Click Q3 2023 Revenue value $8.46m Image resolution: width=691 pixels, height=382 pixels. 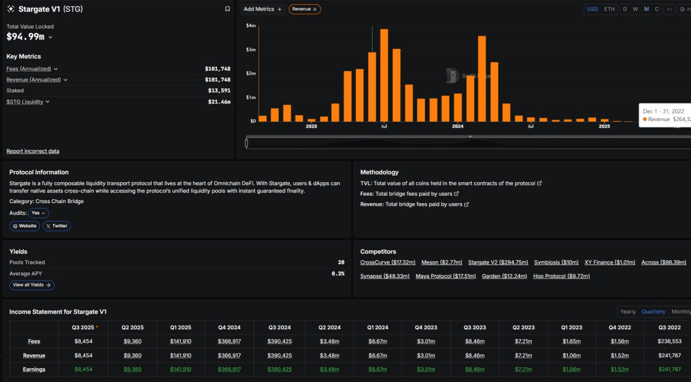click(475, 356)
